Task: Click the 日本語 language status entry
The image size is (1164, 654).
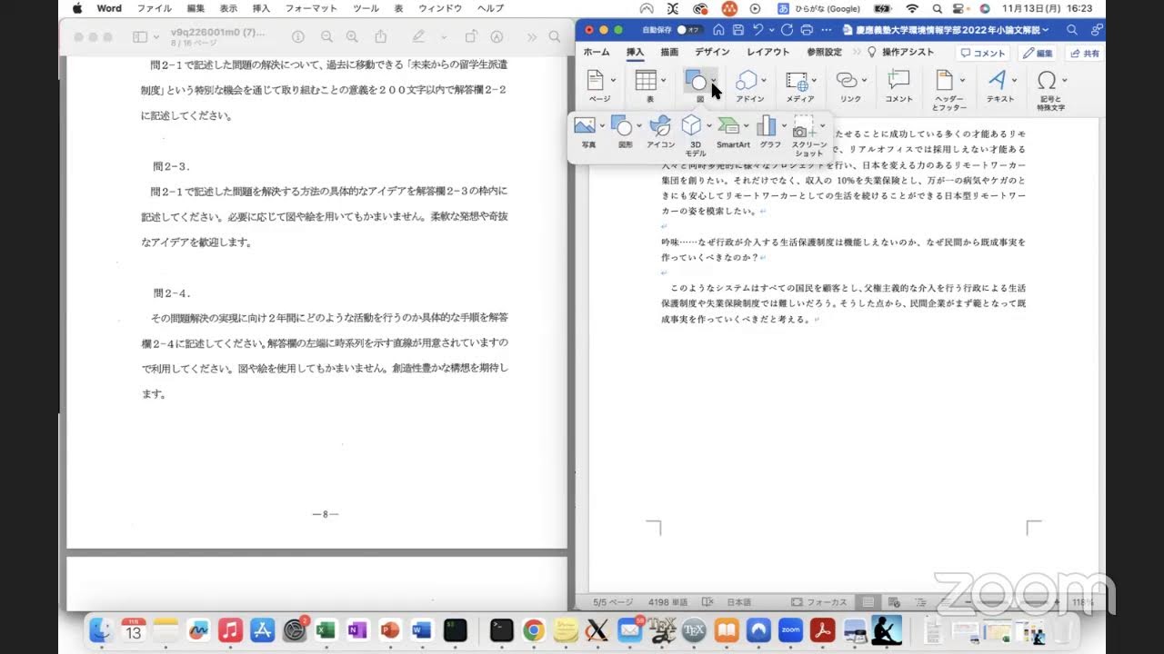Action: click(x=738, y=602)
